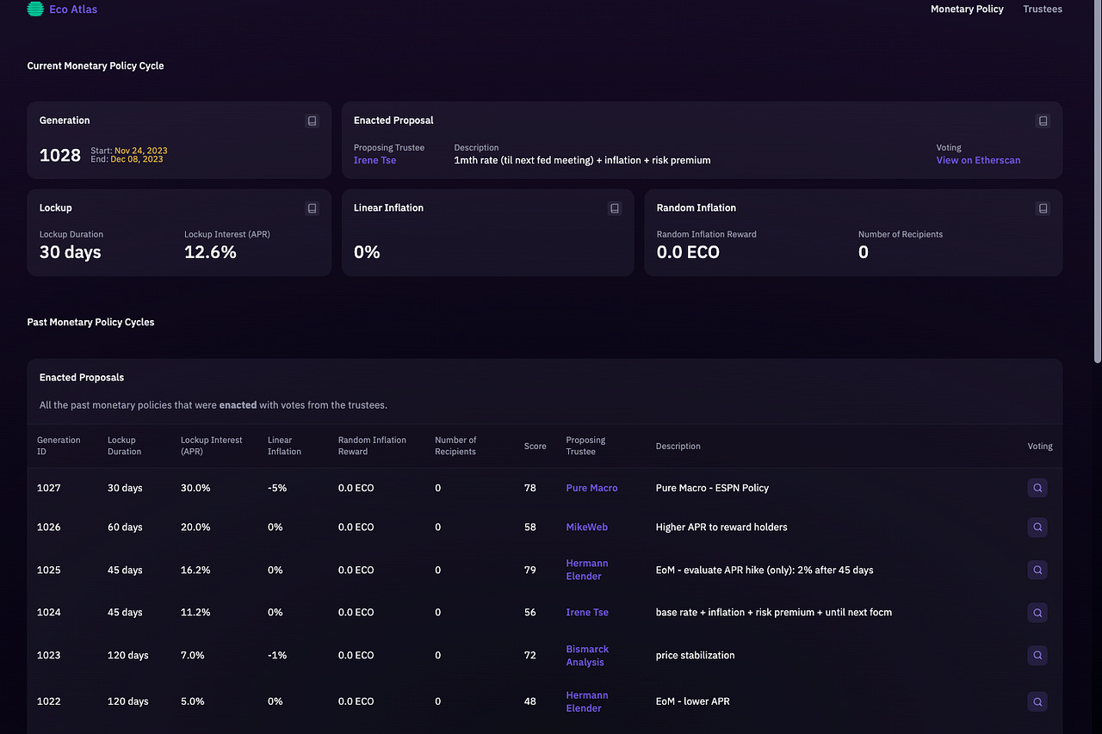Click the 30 days lockup duration value
The height and width of the screenshot is (734, 1102).
point(71,252)
